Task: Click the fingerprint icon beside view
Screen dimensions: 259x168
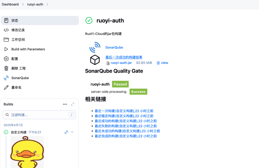Action: pyautogui.click(x=158, y=63)
